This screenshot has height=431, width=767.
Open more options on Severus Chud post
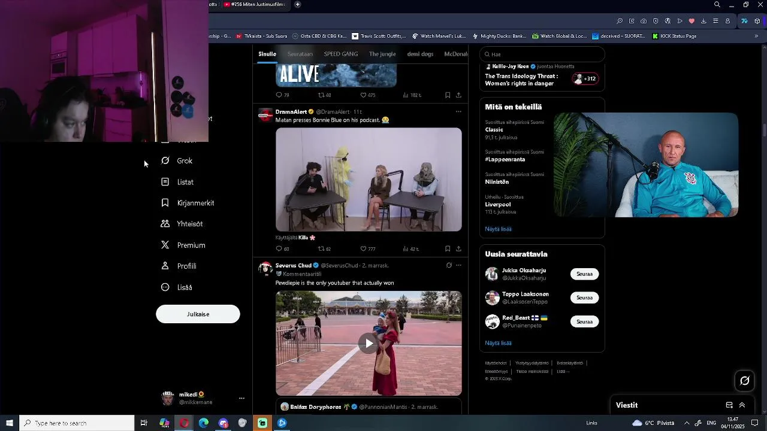pos(458,265)
